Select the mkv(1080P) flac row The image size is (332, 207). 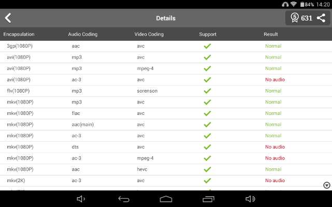tap(166, 113)
